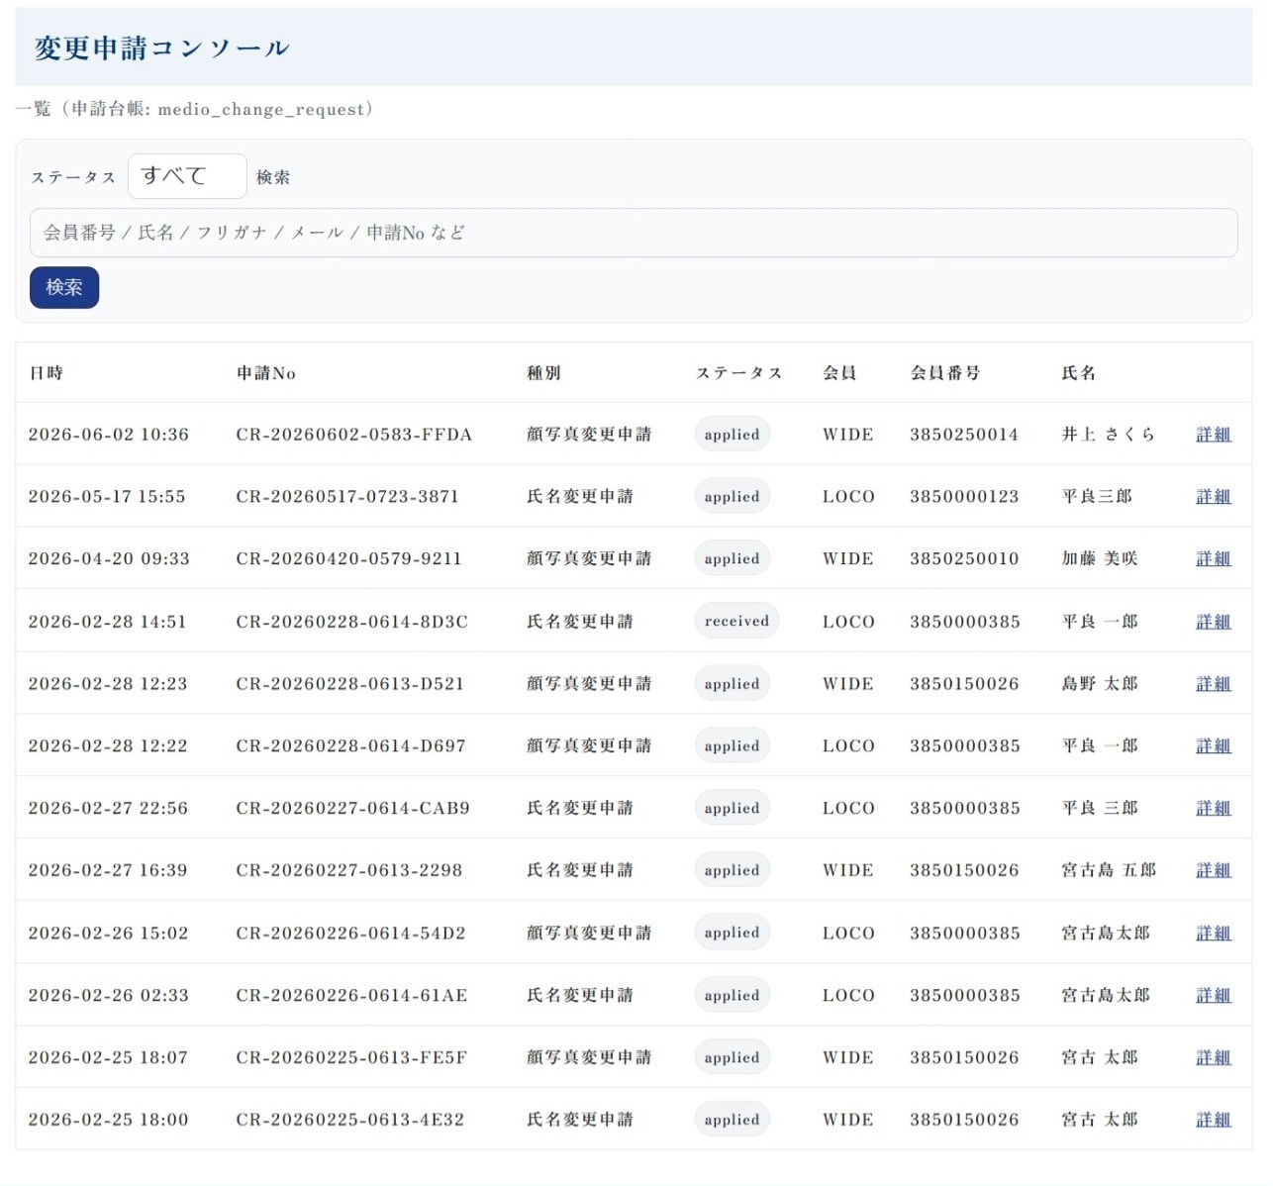This screenshot has width=1273, height=1186.
Task: Click member number 3850250010
Action: tap(964, 559)
